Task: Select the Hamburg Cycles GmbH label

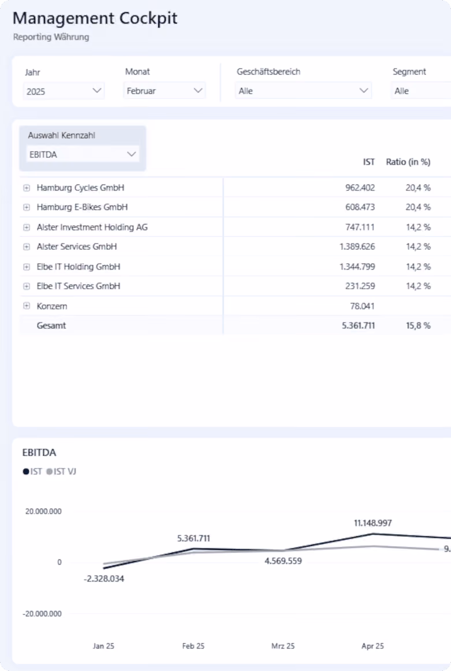Action: coord(80,188)
